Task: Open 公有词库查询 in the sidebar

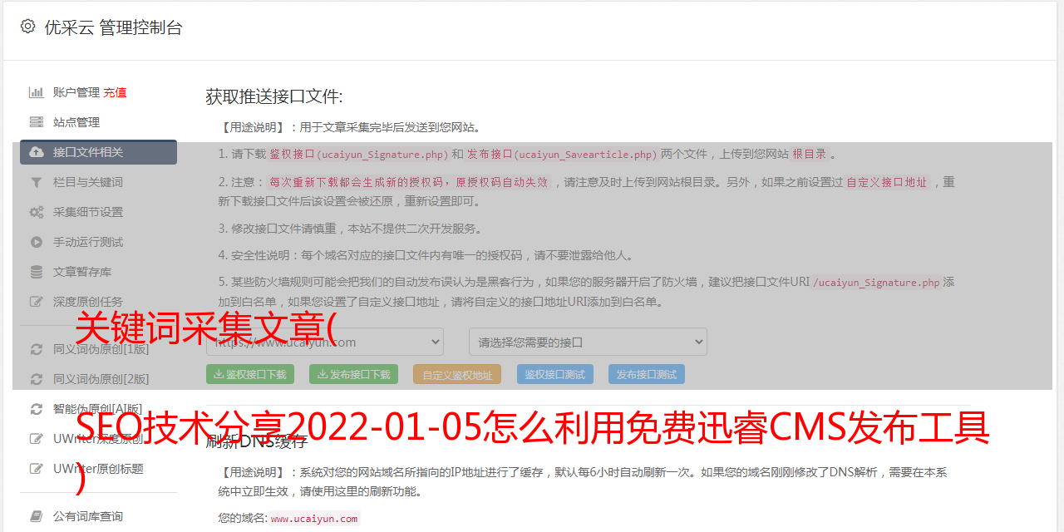Action: coord(88,516)
